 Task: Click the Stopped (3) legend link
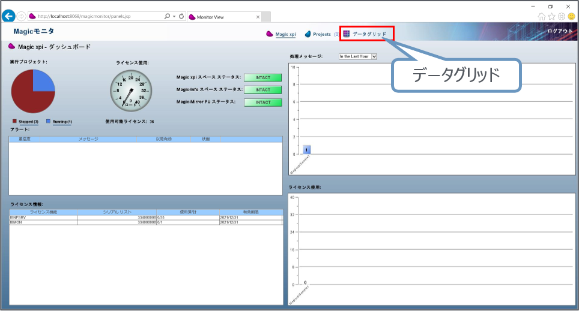pyautogui.click(x=28, y=122)
